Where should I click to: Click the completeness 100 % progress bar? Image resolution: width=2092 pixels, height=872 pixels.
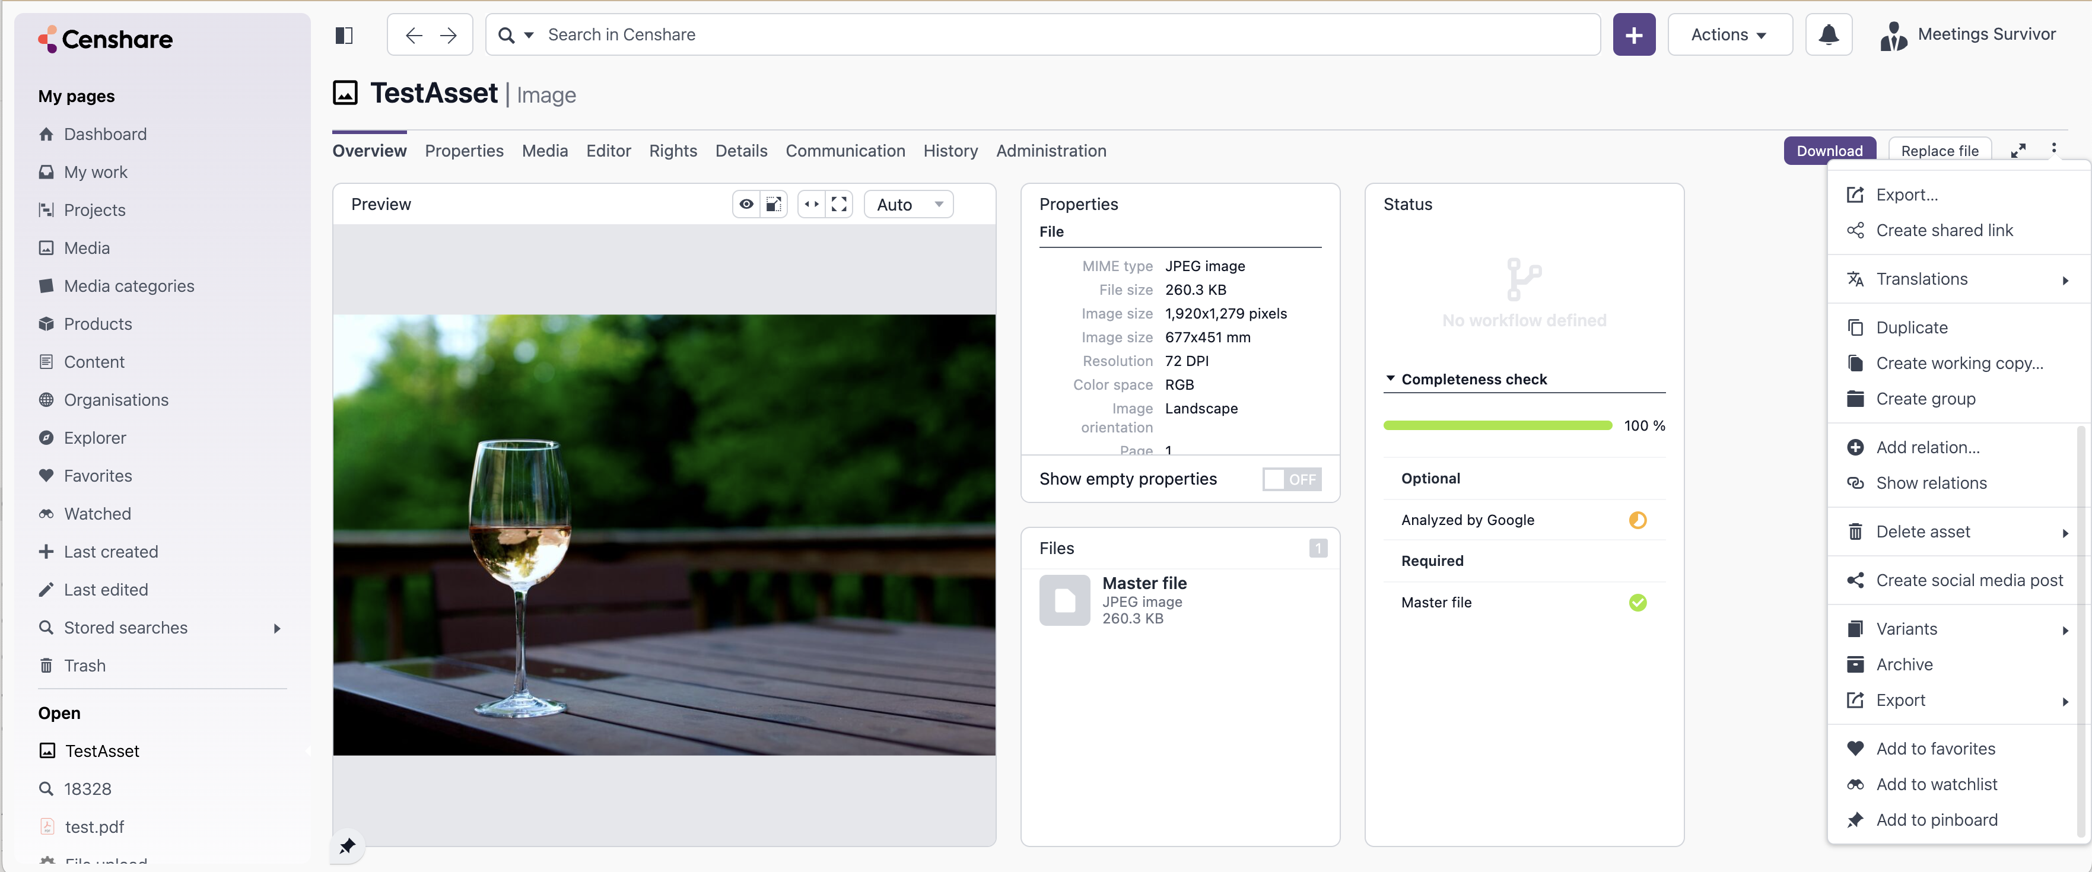pos(1498,425)
